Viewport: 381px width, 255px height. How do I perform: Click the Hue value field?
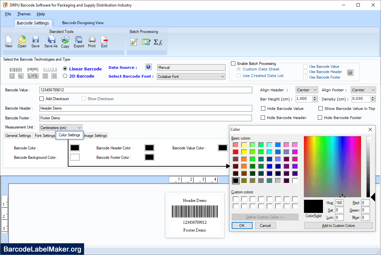point(339,203)
